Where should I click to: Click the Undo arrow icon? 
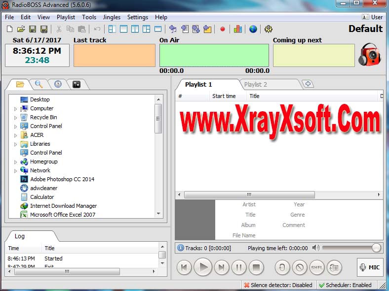(x=97, y=29)
